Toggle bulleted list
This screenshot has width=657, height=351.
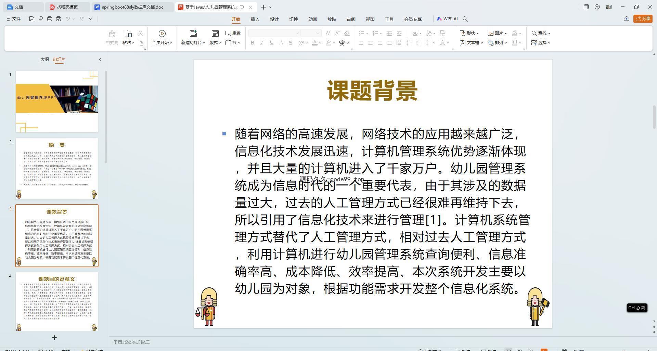point(361,33)
